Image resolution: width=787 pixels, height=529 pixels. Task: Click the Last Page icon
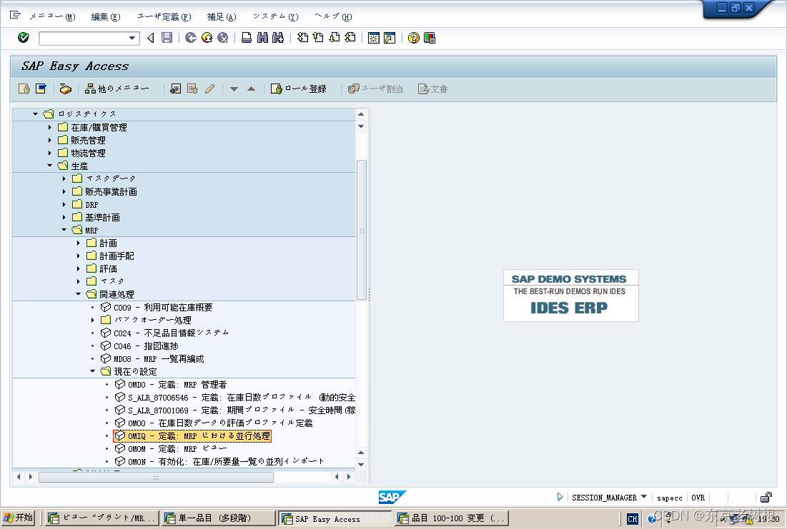click(x=350, y=38)
